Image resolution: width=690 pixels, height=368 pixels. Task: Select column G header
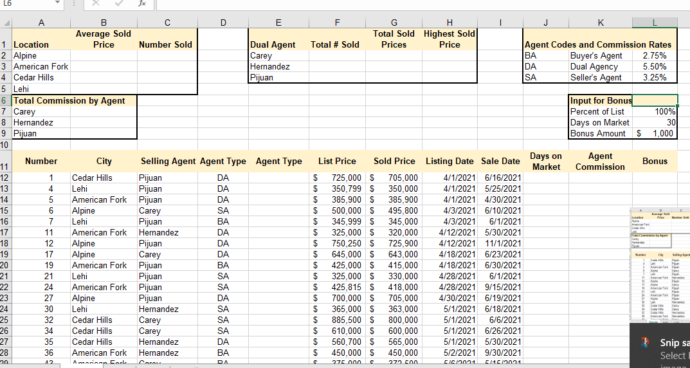[x=394, y=23]
